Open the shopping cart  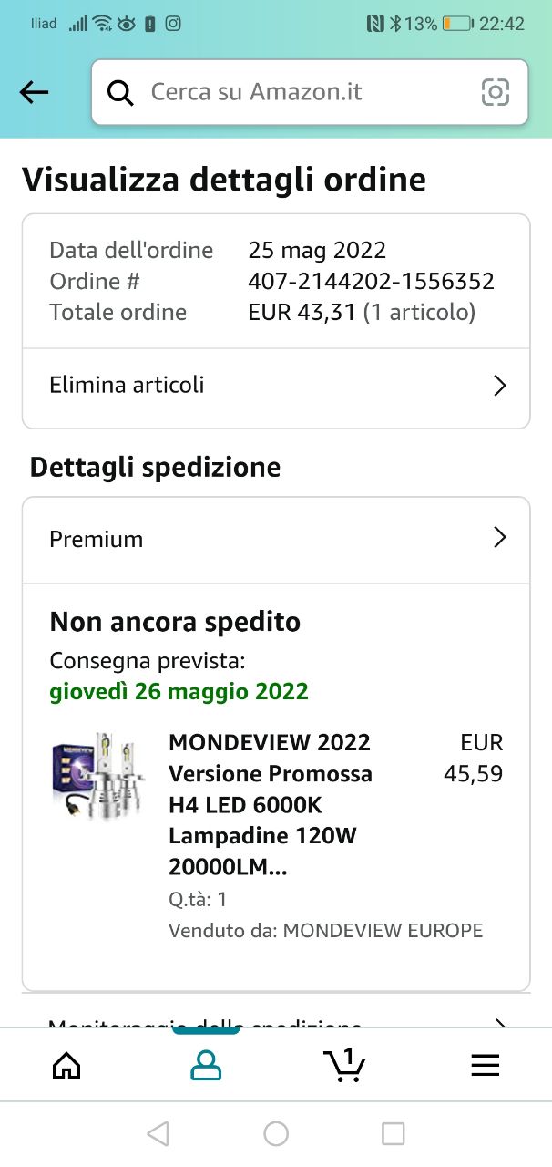[344, 1065]
